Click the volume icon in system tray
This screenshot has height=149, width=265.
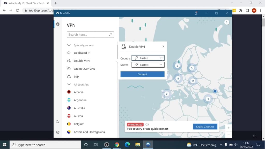236,145
